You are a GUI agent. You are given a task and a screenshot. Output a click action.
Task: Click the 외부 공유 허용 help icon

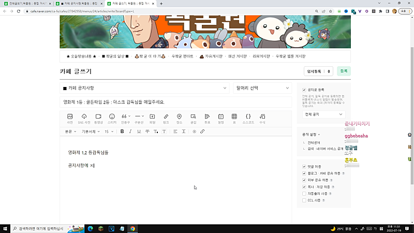331,180
